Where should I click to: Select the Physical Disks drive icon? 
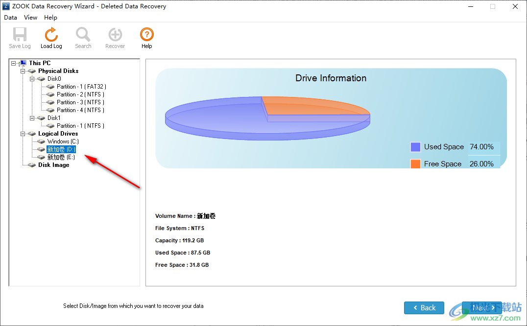coord(30,70)
